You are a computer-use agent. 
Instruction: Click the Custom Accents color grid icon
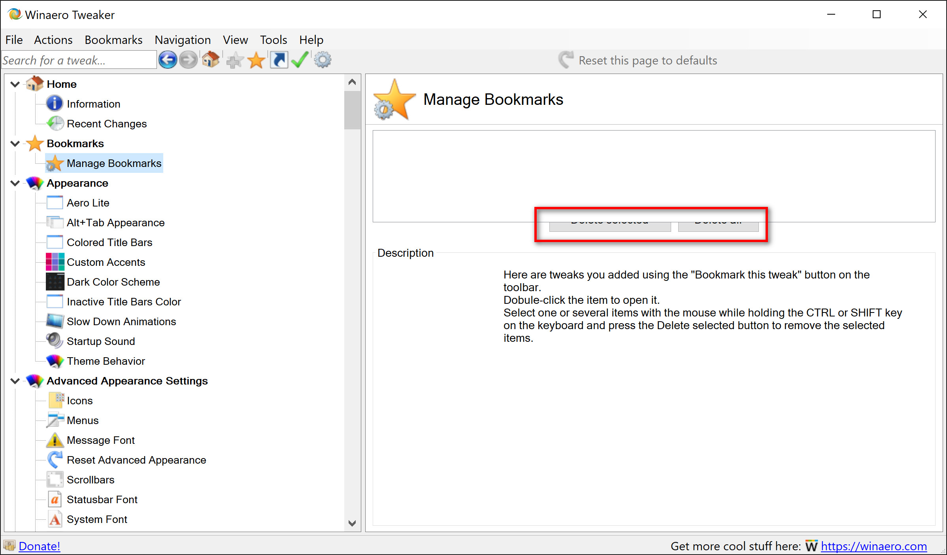point(55,262)
